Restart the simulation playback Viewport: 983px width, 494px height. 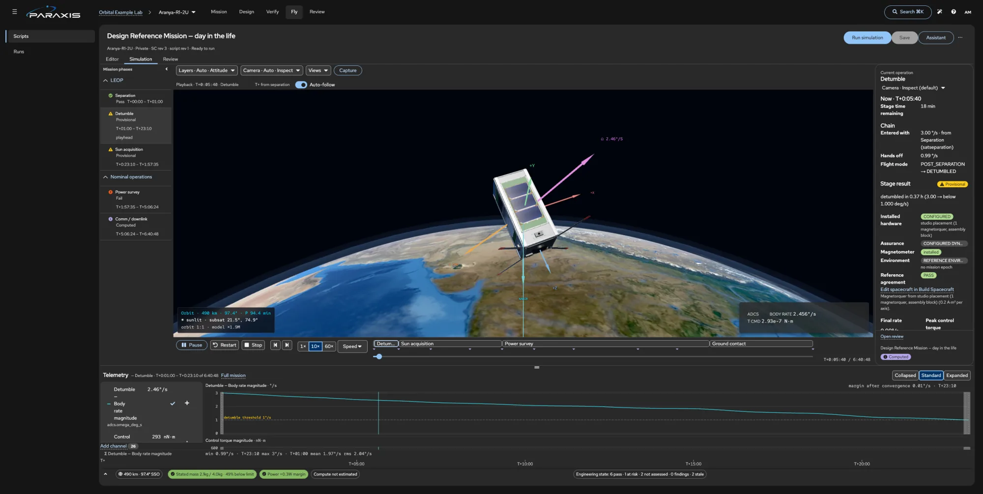point(225,345)
